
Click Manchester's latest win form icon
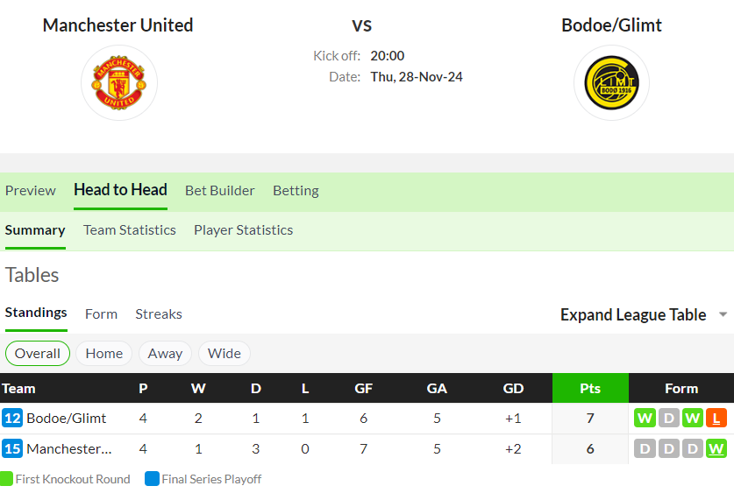click(x=716, y=448)
